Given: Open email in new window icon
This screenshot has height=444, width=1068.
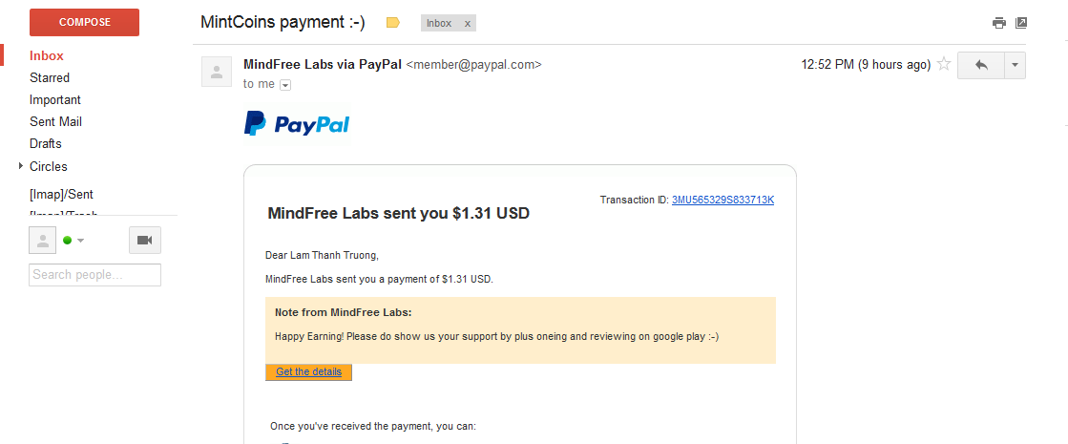Looking at the screenshot, I should (1021, 23).
